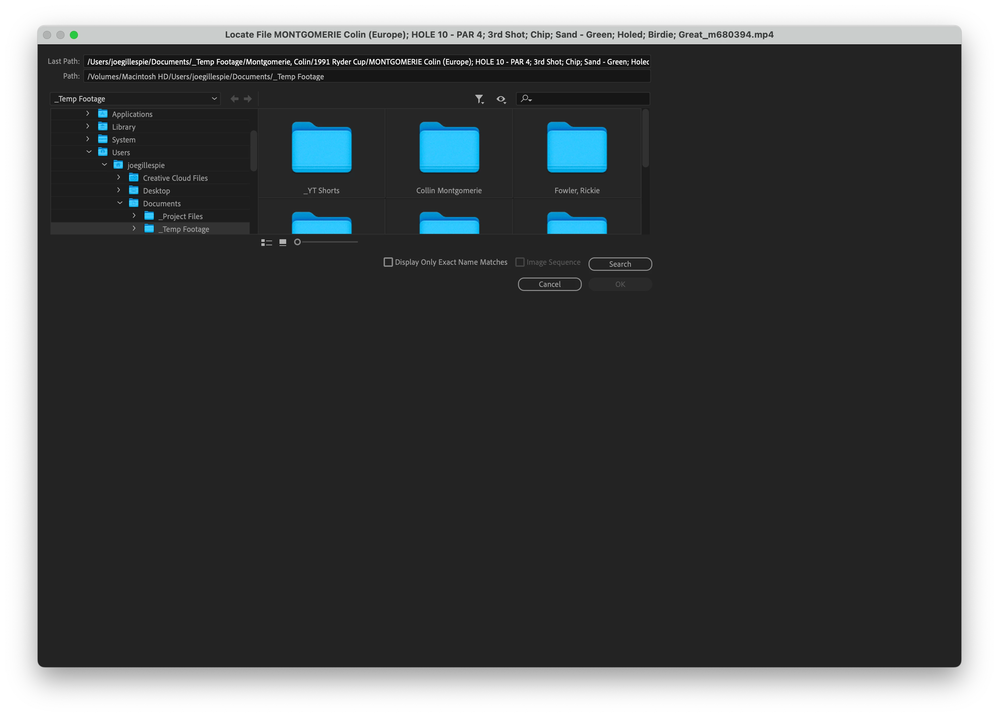999x717 pixels.
Task: Select Desktop in the folder tree
Action: (157, 191)
